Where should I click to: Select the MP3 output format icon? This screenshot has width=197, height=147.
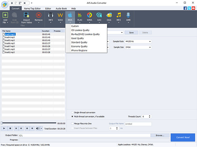50,17
